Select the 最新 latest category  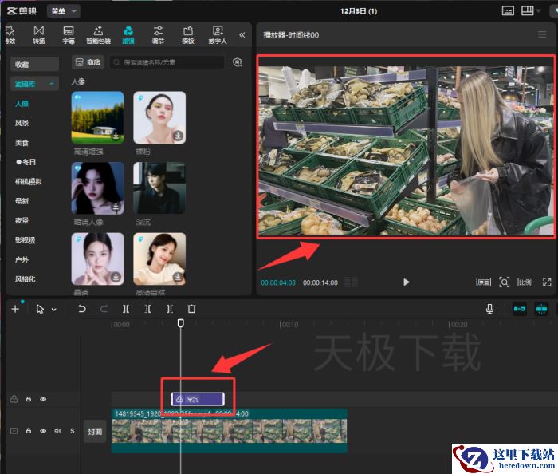click(22, 201)
